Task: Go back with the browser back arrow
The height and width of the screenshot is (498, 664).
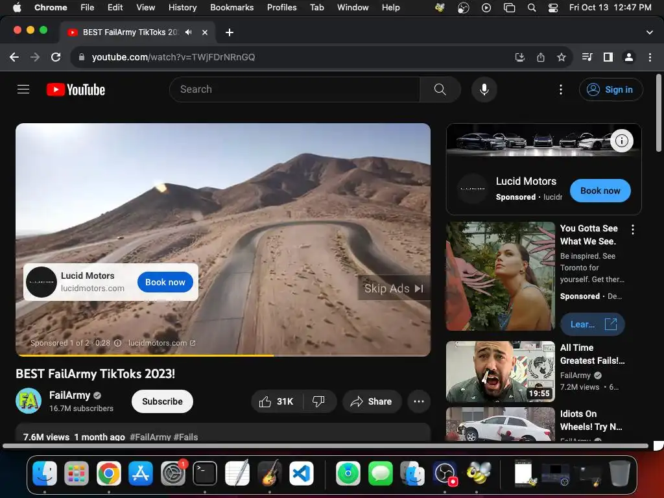Action: click(14, 57)
